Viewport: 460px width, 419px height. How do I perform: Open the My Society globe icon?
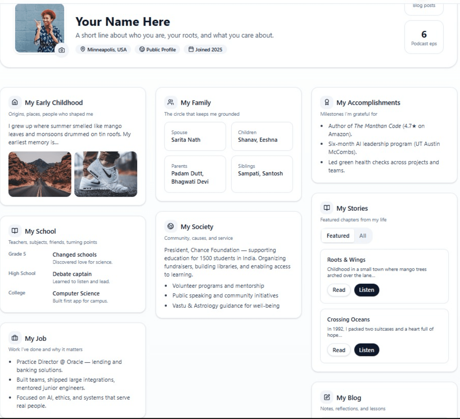170,226
